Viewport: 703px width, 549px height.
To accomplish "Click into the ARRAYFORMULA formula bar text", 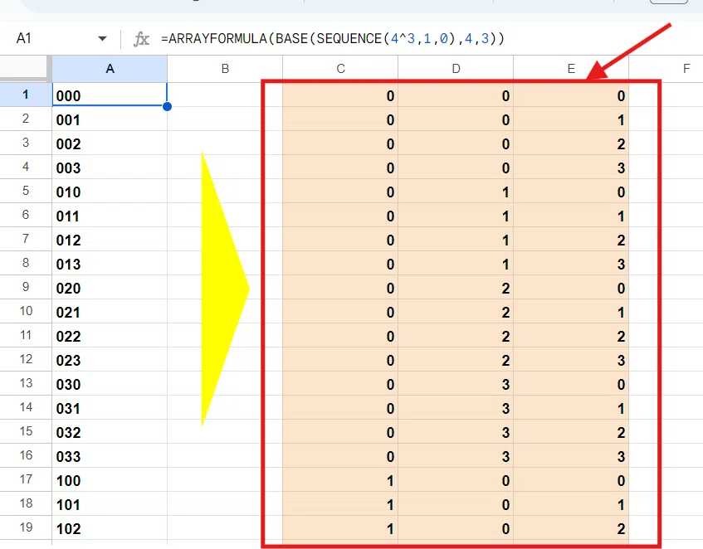I will pyautogui.click(x=333, y=38).
